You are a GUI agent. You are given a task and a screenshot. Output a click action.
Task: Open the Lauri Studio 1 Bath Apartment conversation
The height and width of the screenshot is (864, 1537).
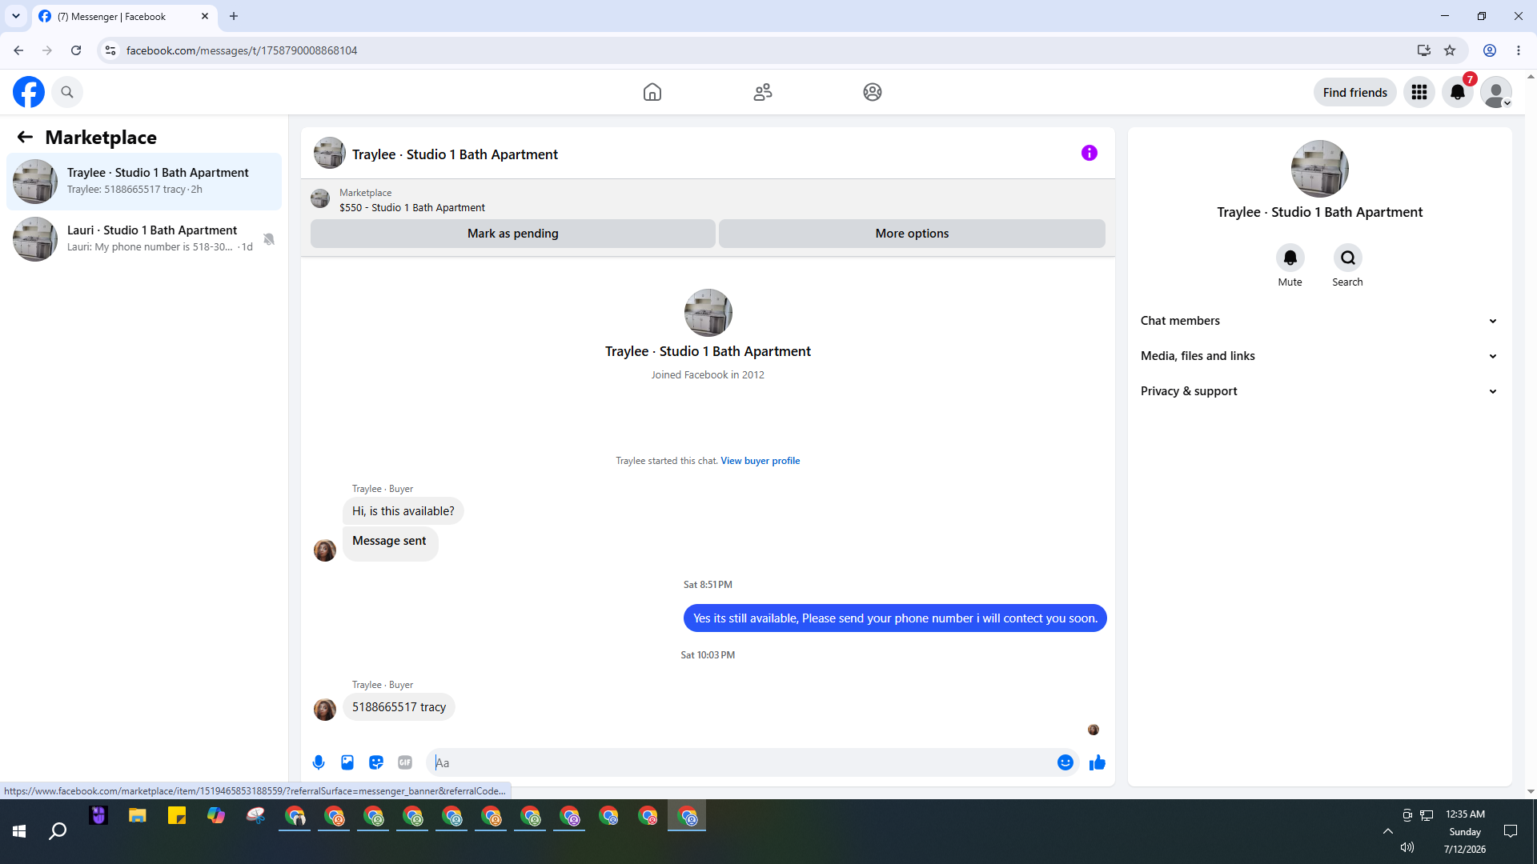pyautogui.click(x=144, y=239)
